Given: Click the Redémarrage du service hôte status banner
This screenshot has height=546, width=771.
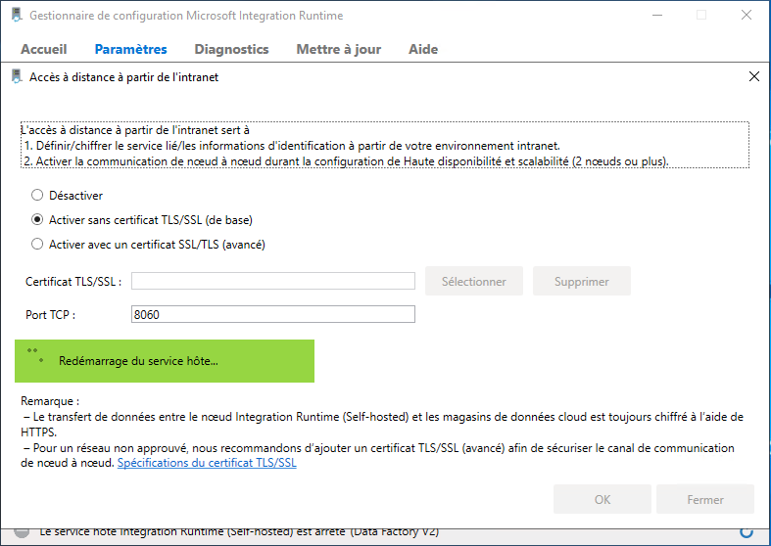Looking at the screenshot, I should (165, 361).
